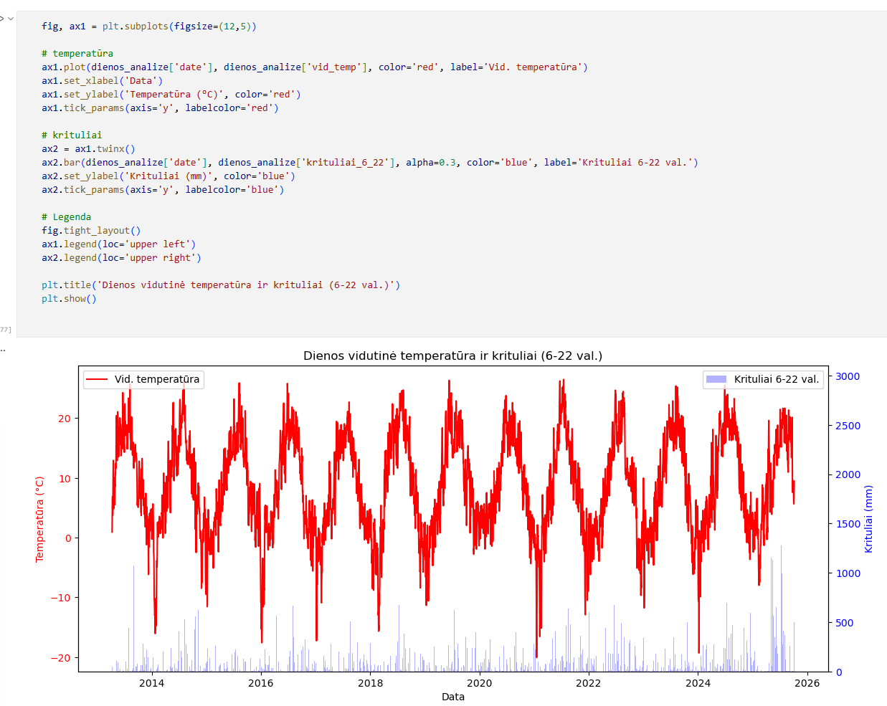Run the cell with the play icon
887x706 pixels.
tap(1, 18)
